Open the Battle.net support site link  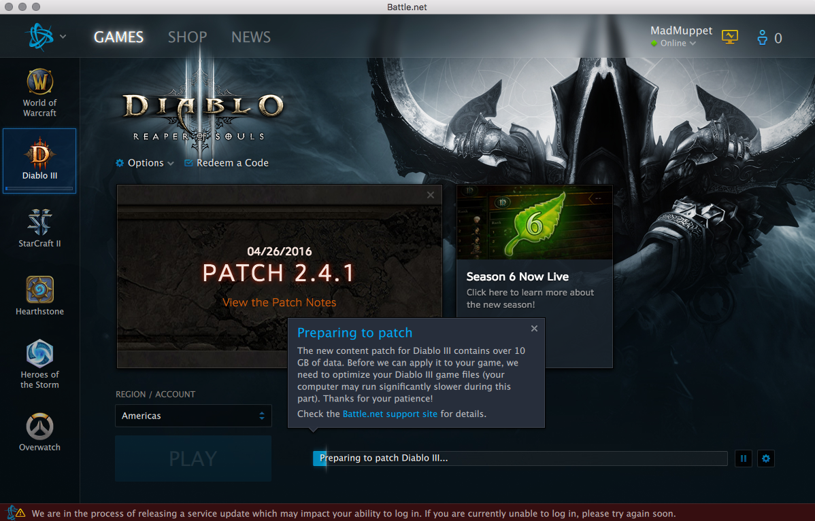point(390,414)
